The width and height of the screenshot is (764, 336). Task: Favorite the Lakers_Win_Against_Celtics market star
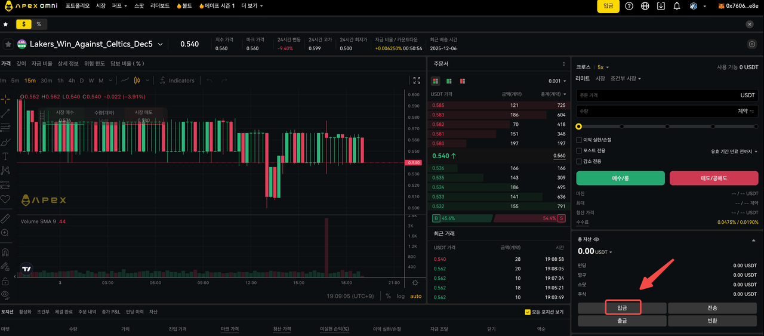coord(8,44)
